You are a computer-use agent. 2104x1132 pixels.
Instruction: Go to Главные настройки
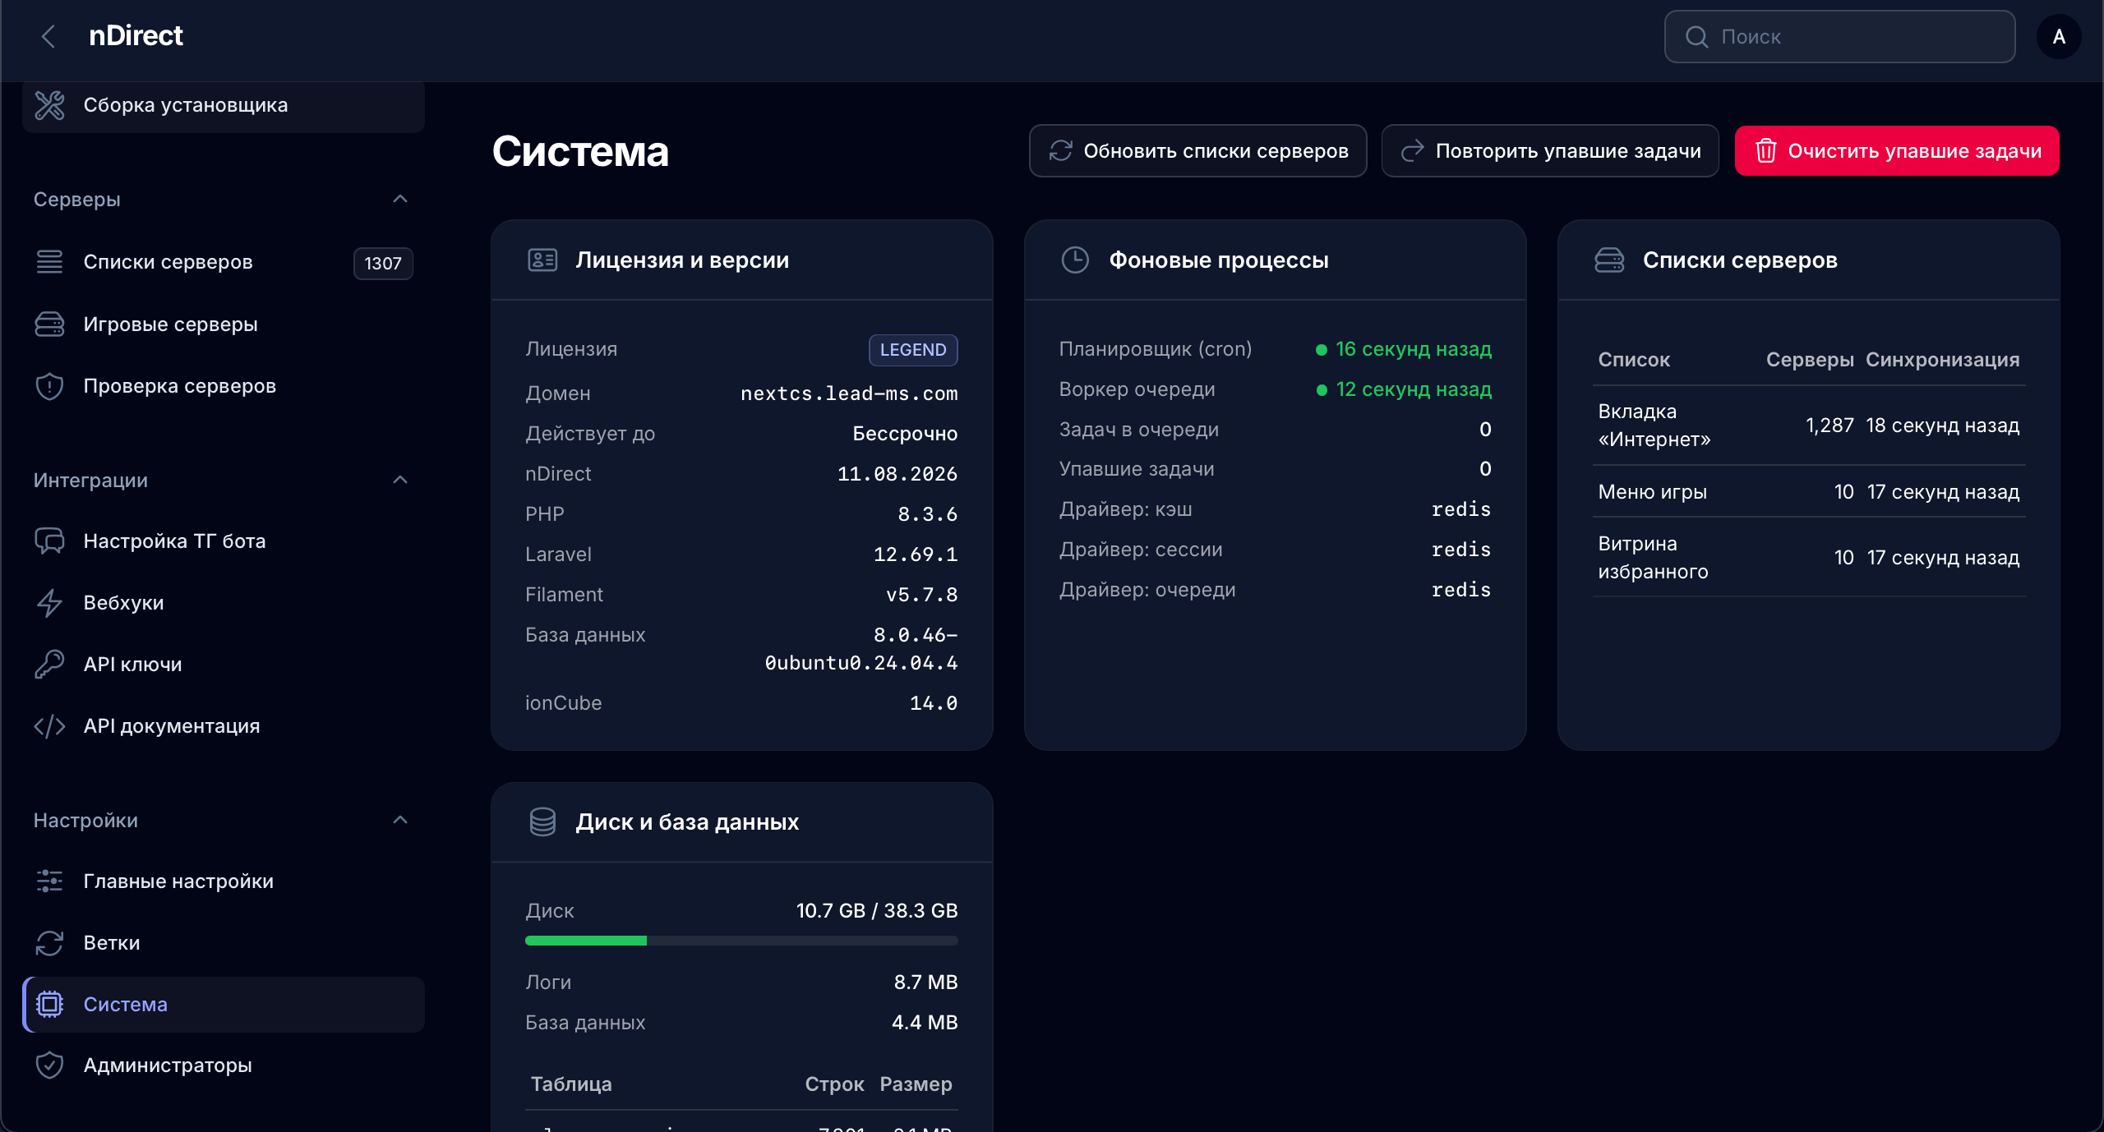224,881
